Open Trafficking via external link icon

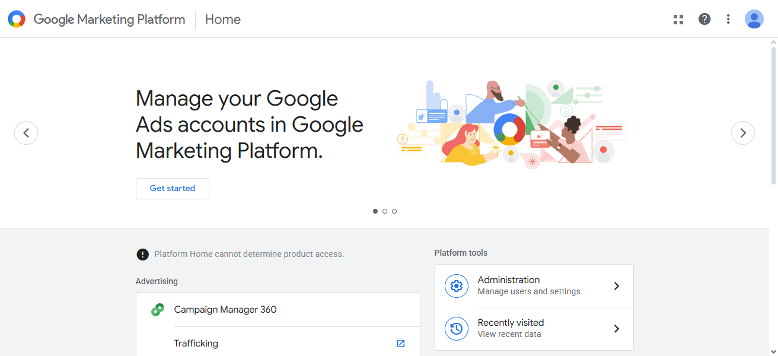400,343
